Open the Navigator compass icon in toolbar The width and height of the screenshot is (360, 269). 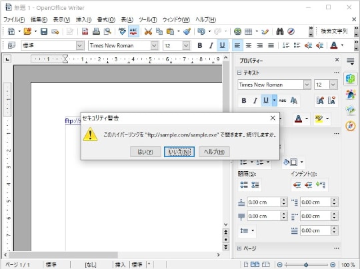pyautogui.click(x=291, y=31)
